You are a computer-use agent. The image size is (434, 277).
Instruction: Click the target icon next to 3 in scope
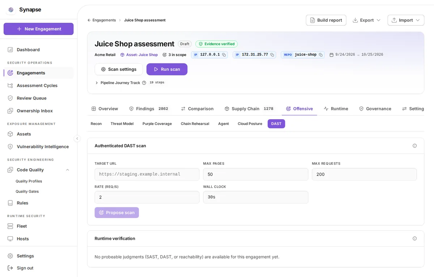pos(165,55)
